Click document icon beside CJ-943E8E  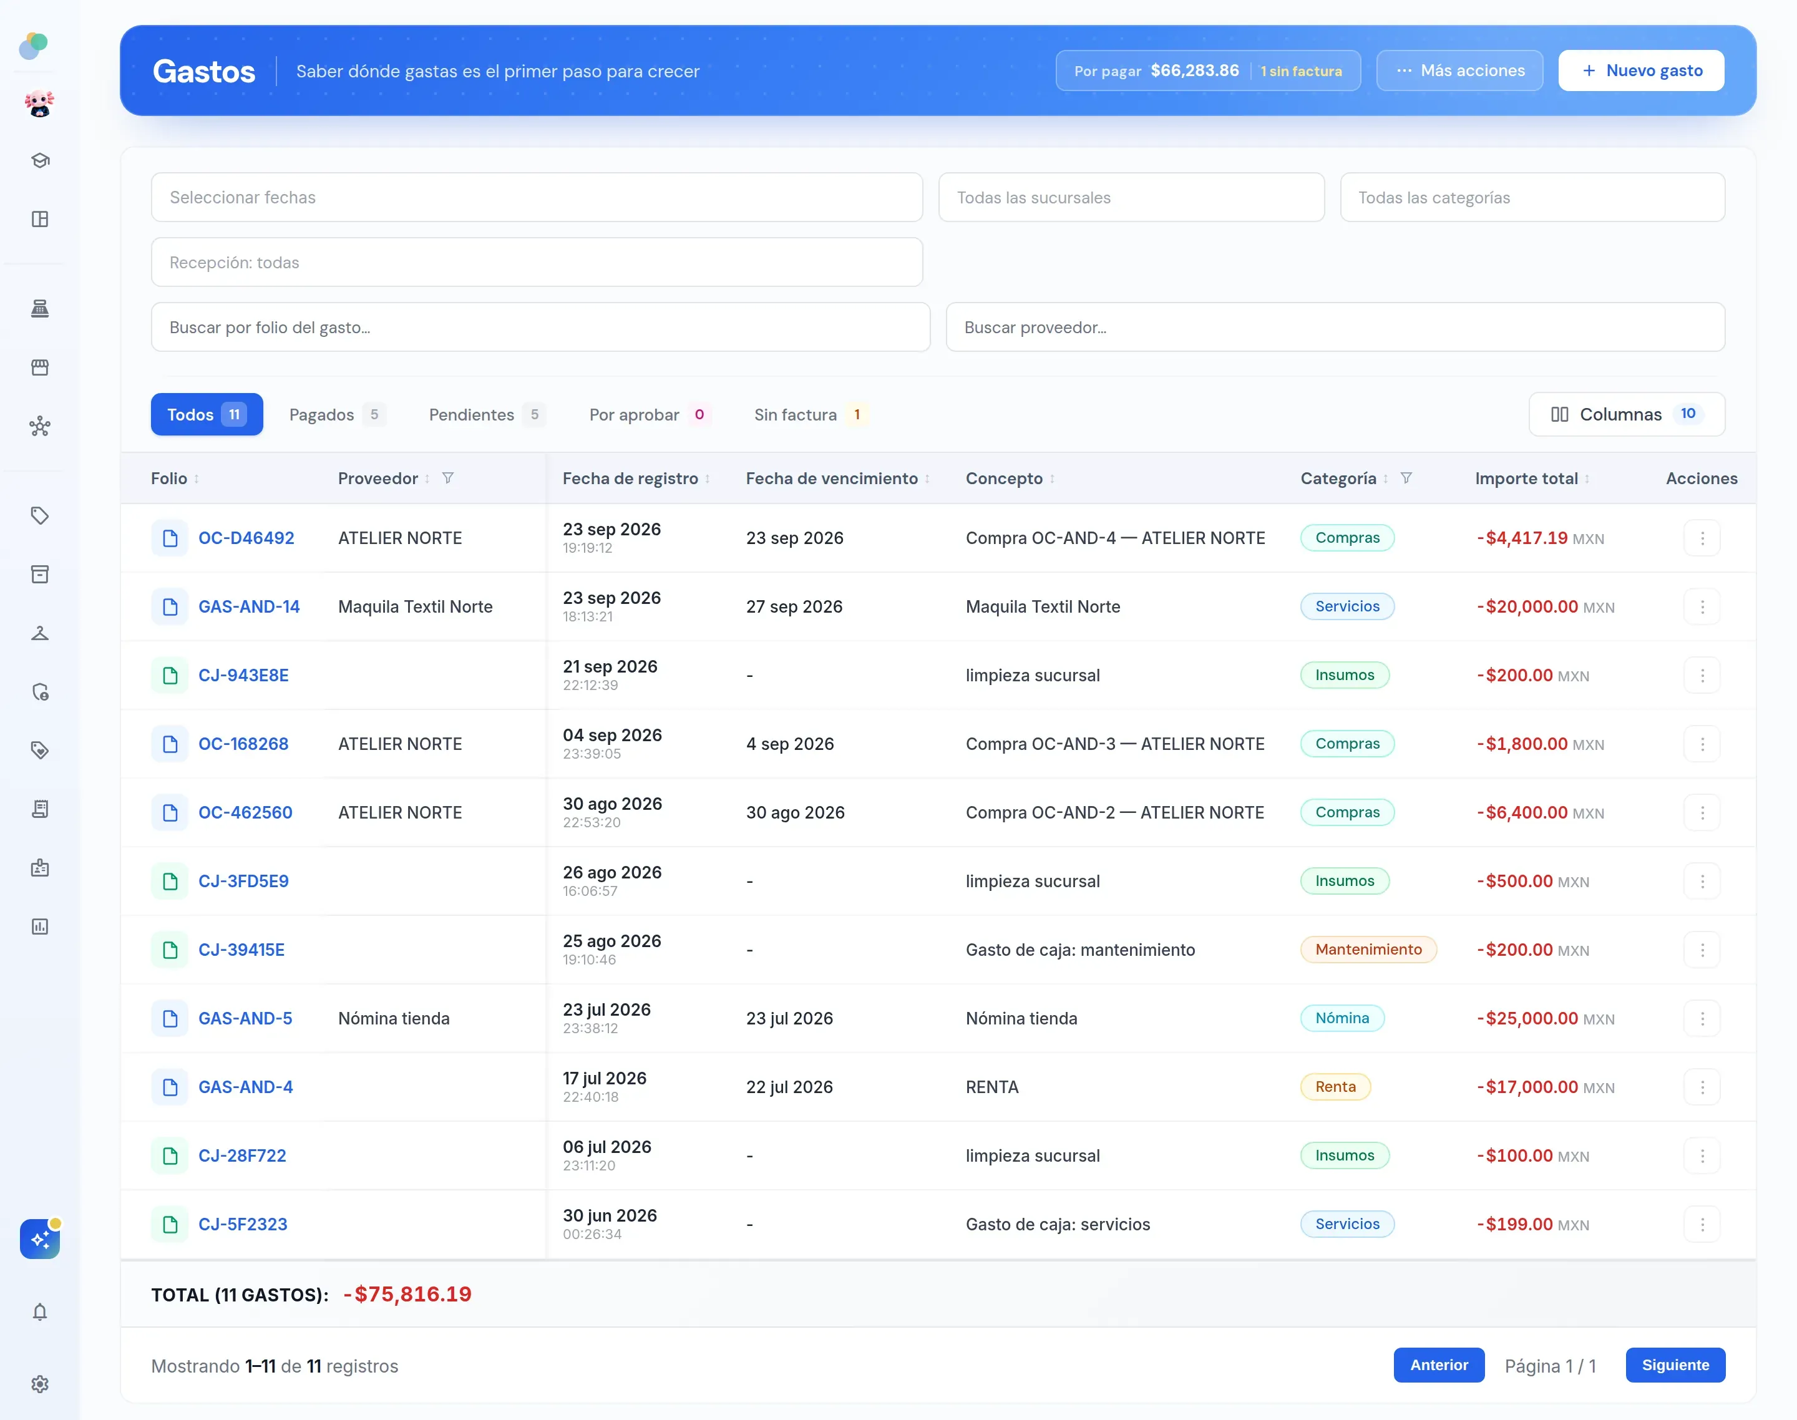coord(170,675)
